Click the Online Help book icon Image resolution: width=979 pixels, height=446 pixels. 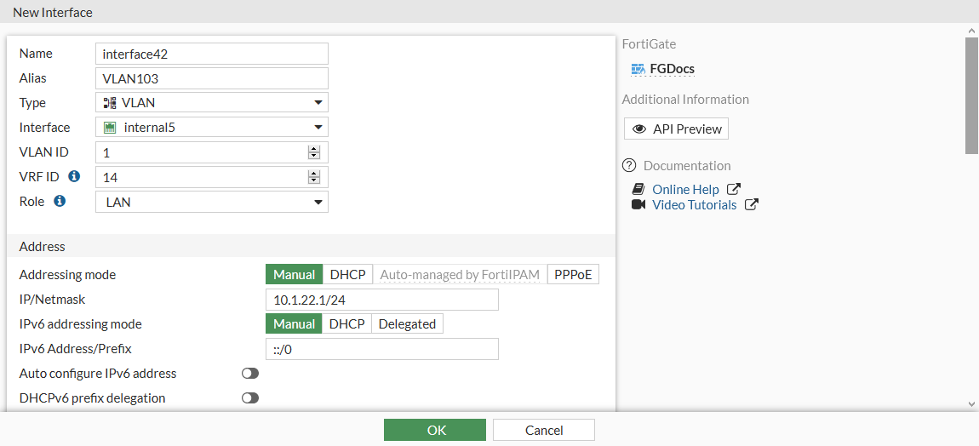pos(638,189)
